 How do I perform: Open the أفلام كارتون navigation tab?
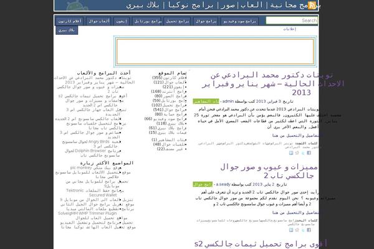click(x=70, y=21)
